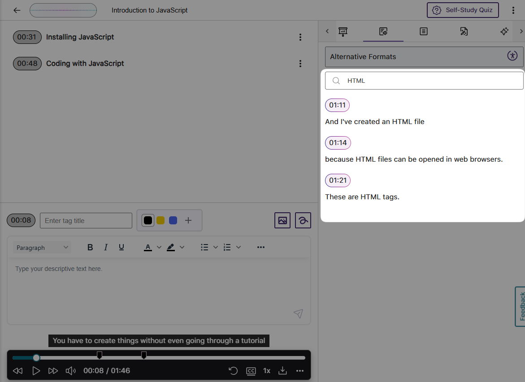The image size is (525, 382).
Task: Expand the bulleted list options arrow
Action: [215, 247]
